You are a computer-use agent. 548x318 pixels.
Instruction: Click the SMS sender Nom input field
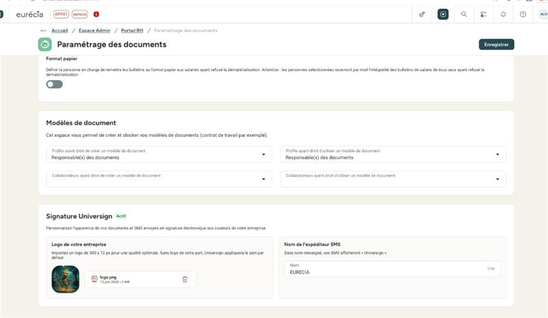(392, 269)
